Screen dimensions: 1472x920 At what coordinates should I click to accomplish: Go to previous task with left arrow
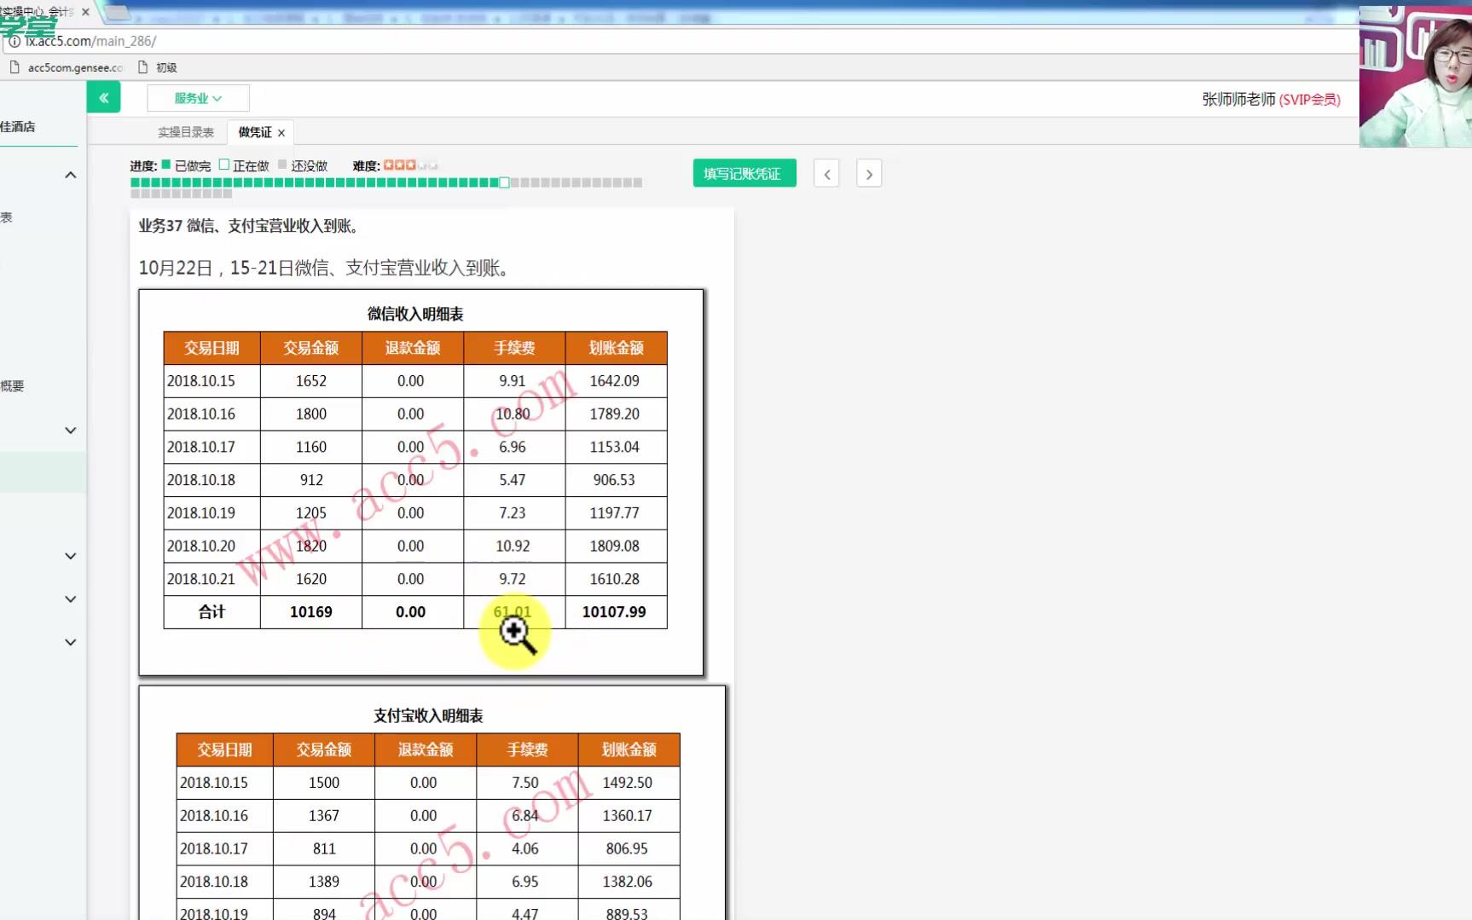pyautogui.click(x=826, y=173)
